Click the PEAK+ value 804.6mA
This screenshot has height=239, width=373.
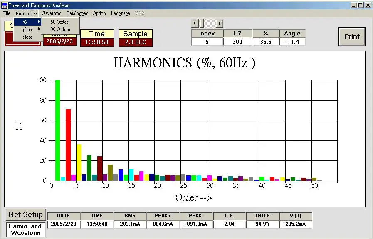point(163,224)
